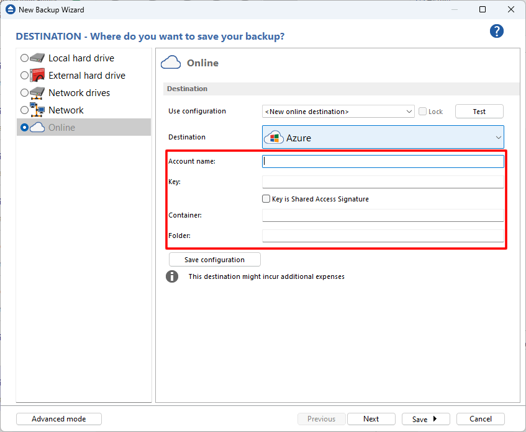The image size is (526, 432).
Task: Enable Key is Shared Access Signature checkbox
Action: click(266, 199)
